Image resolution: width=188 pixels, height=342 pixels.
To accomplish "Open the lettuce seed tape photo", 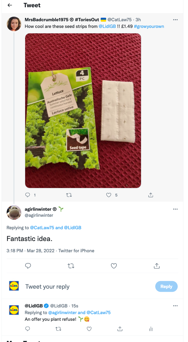I will pyautogui.click(x=83, y=111).
